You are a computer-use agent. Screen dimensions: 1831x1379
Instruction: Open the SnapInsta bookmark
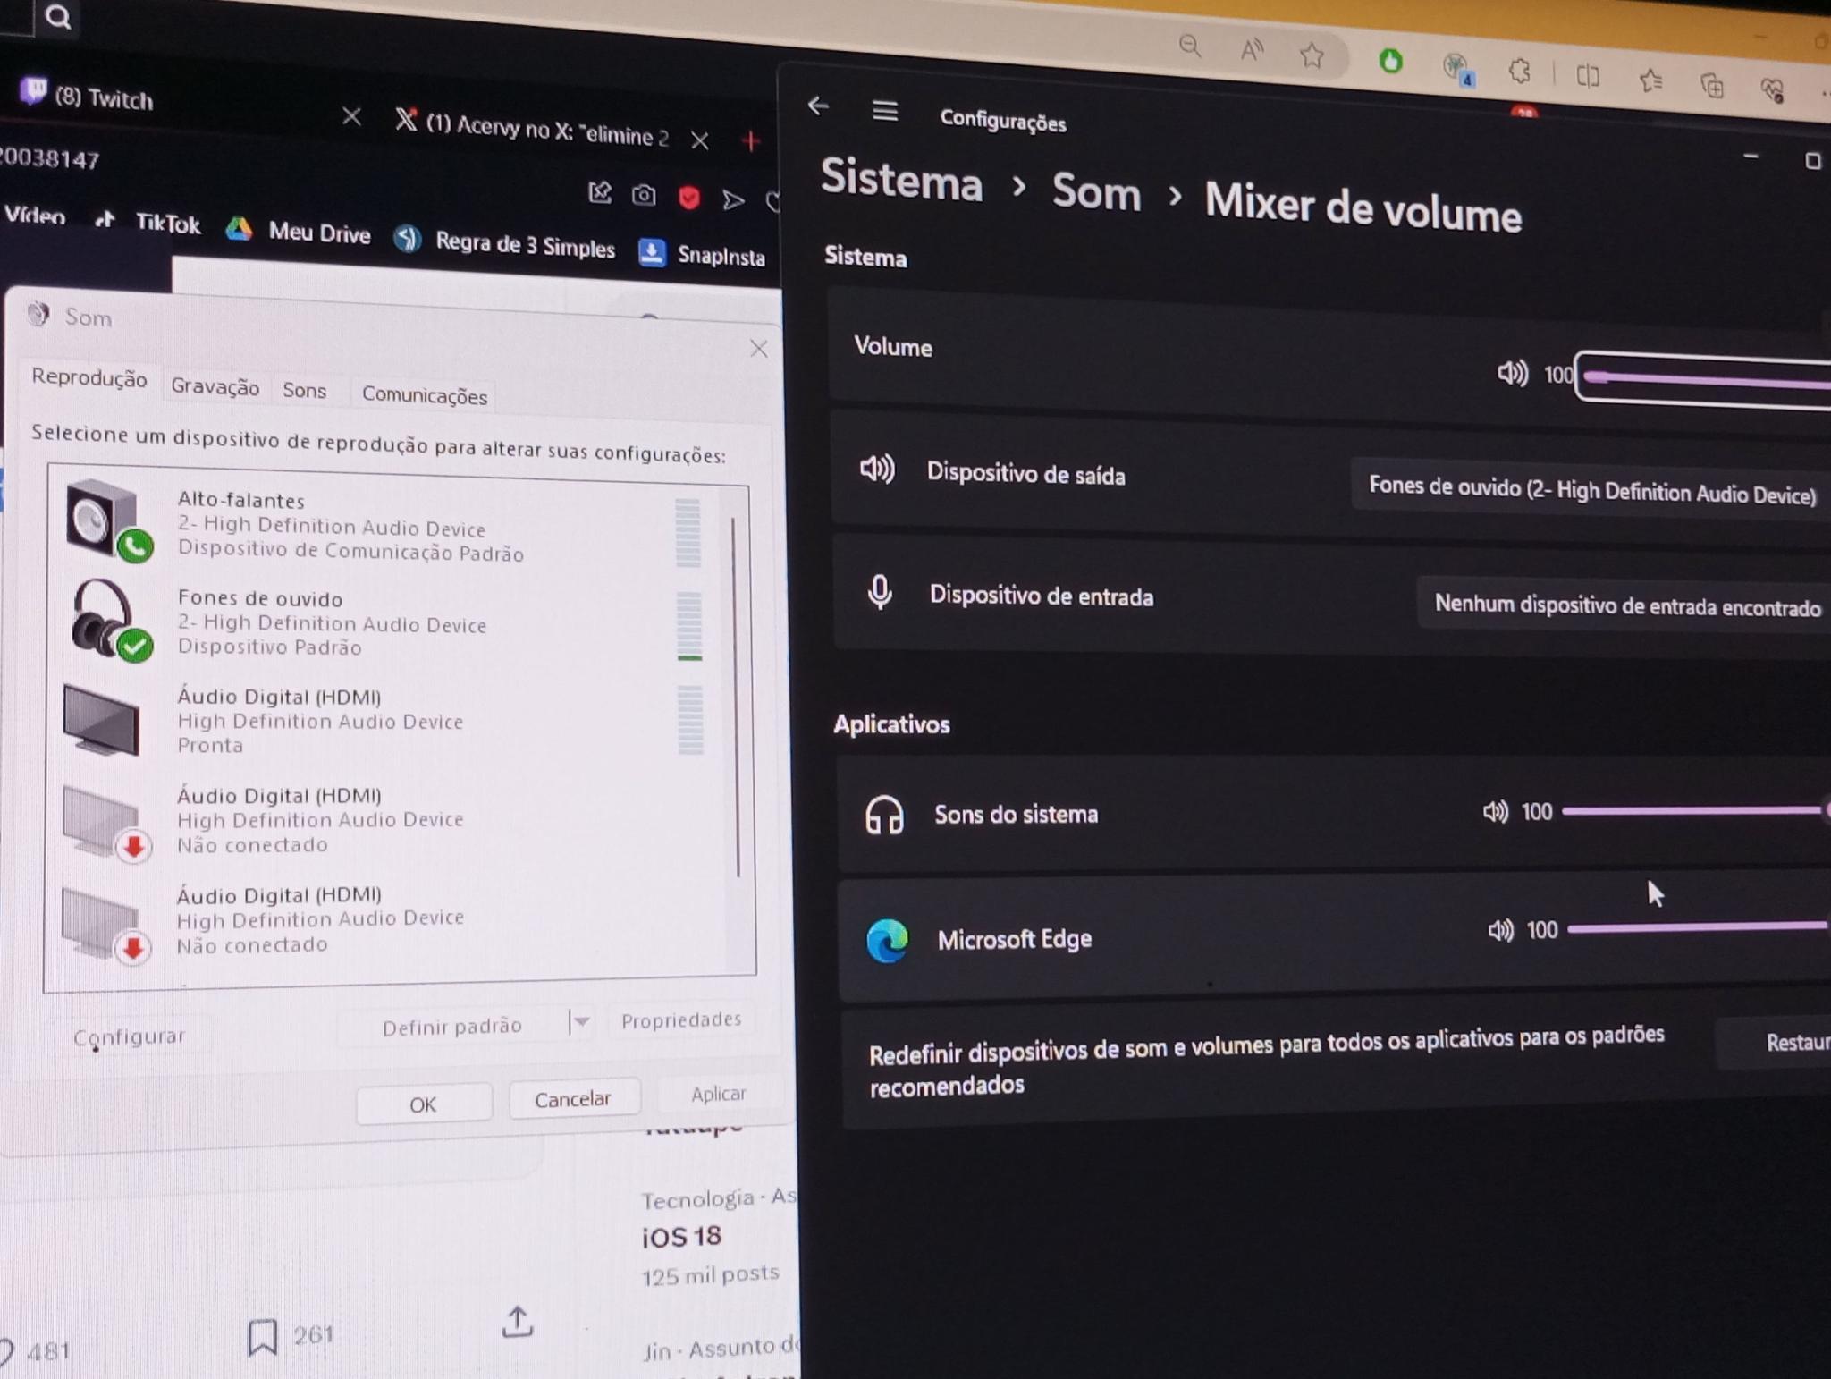[x=704, y=255]
